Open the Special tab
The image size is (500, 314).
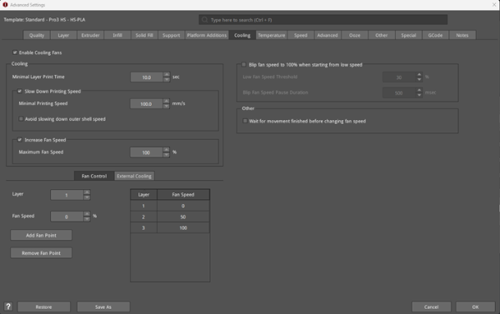click(408, 35)
